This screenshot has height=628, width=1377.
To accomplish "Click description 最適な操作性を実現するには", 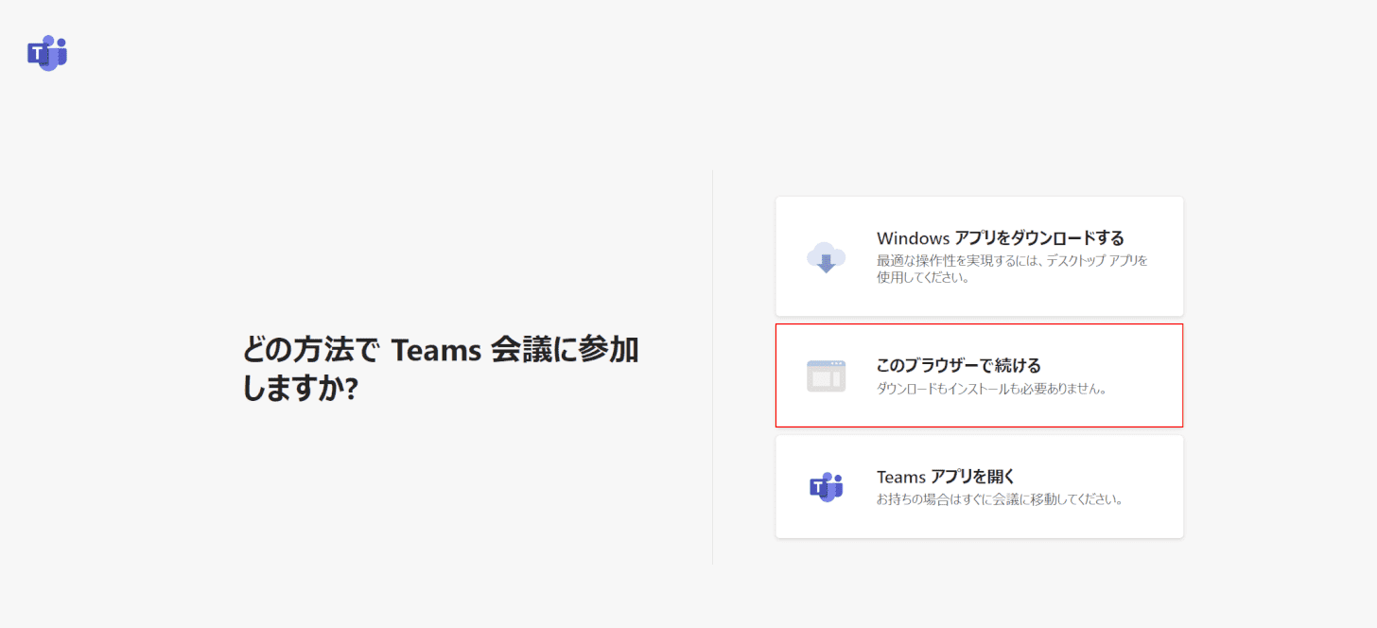I will click(x=1012, y=269).
